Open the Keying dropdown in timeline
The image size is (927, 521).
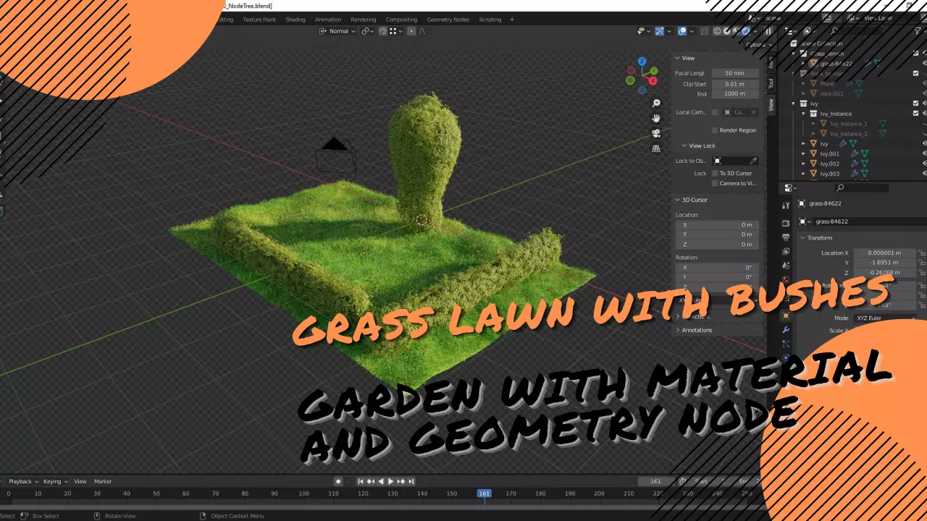tap(55, 481)
